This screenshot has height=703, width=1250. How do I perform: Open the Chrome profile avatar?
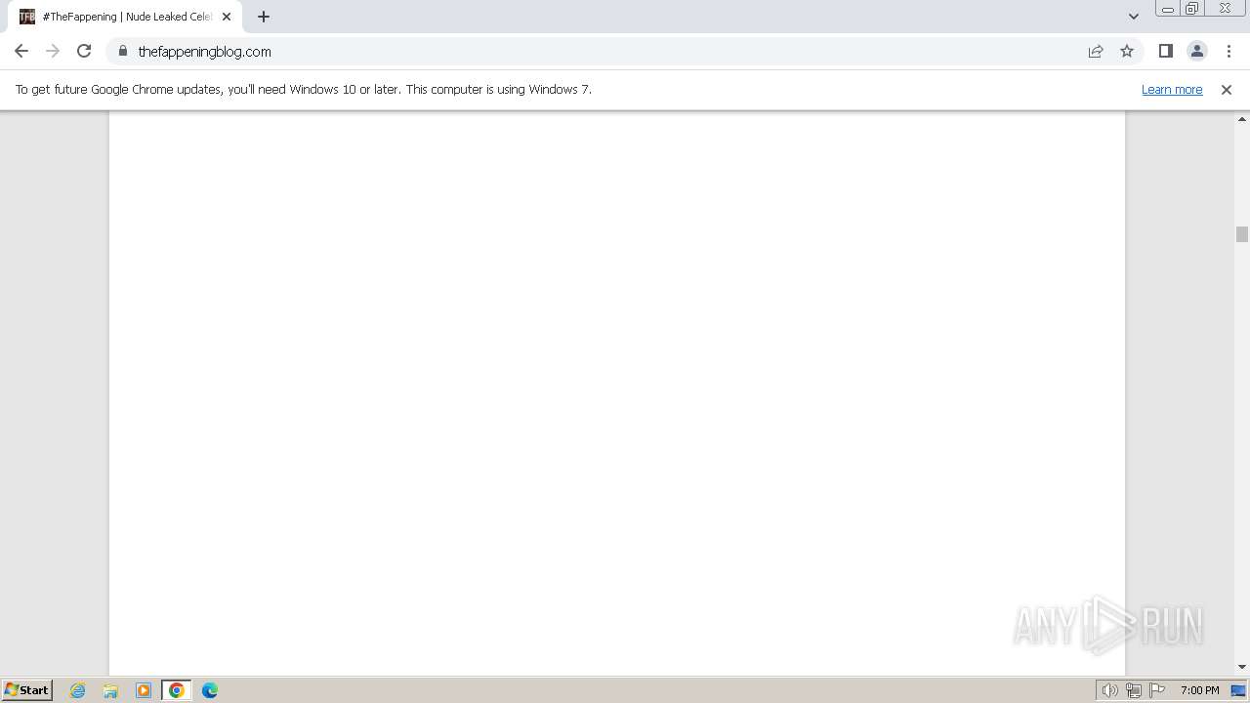tap(1196, 51)
